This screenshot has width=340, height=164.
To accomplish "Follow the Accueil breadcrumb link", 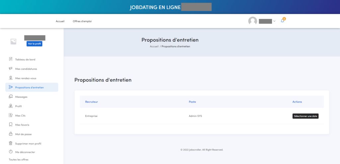I will [154, 46].
